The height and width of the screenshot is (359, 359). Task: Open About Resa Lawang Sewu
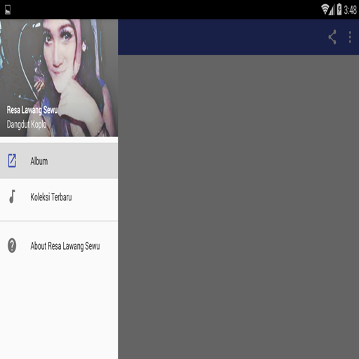point(59,245)
